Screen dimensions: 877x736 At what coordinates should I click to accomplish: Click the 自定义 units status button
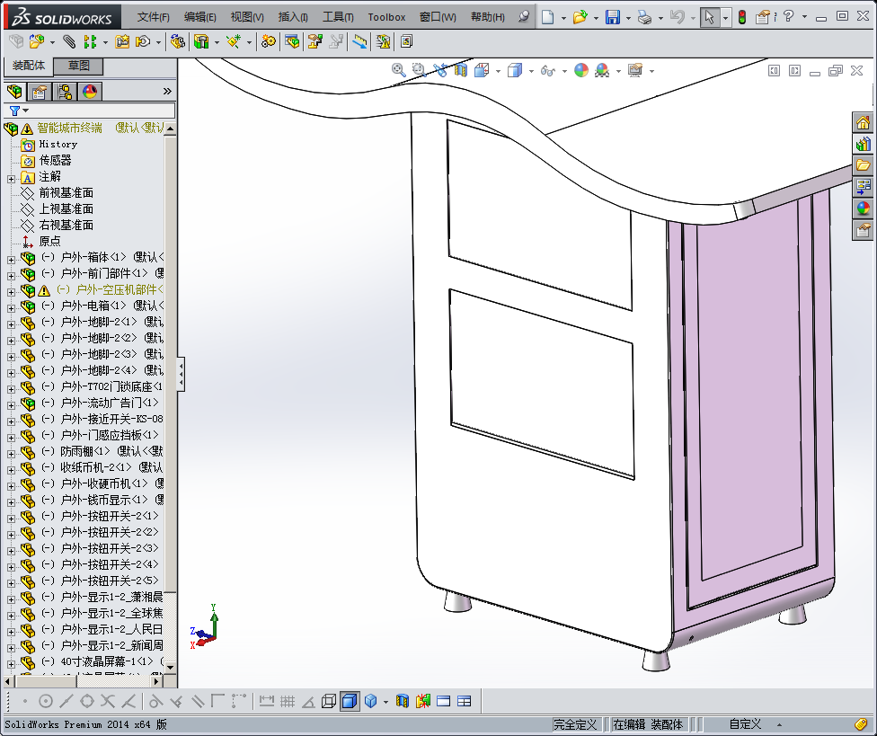coord(745,725)
